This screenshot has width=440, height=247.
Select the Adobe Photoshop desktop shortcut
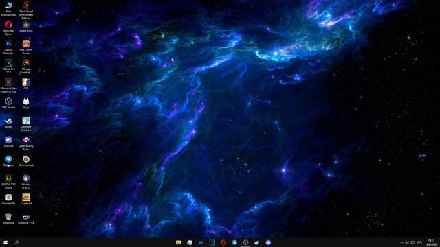coord(8,47)
